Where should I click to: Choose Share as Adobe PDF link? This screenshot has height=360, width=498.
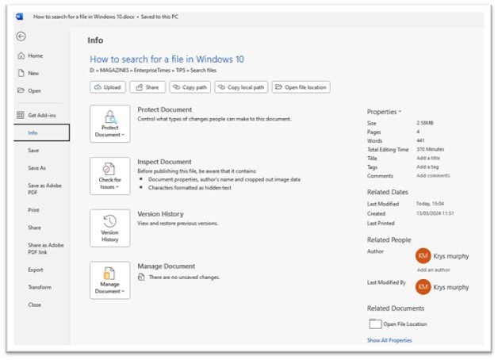tap(46, 248)
